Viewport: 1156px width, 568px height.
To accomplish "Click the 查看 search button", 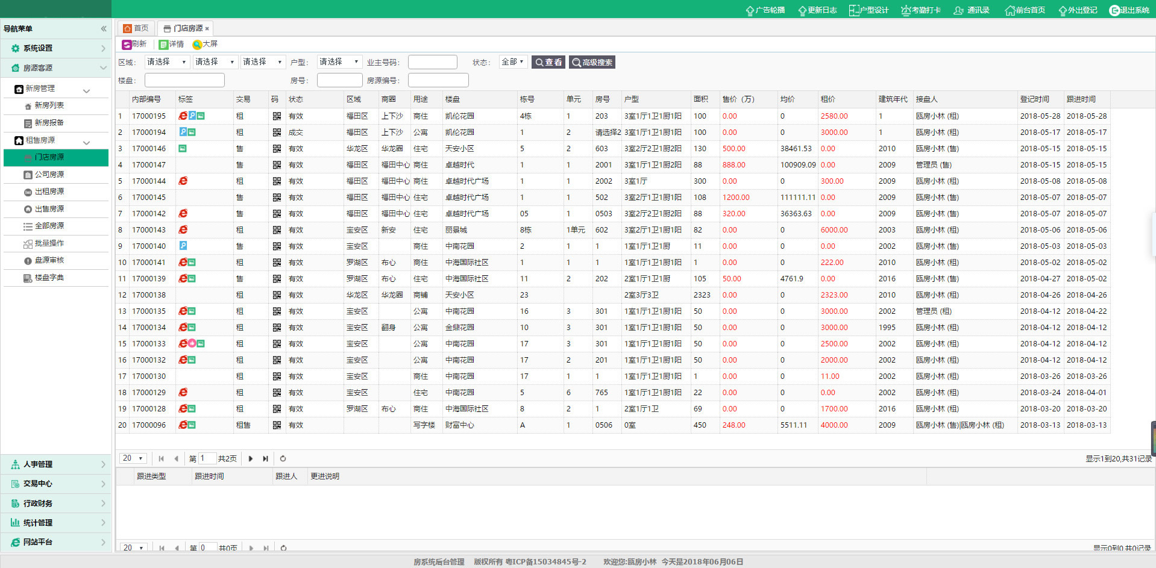I will [x=548, y=62].
